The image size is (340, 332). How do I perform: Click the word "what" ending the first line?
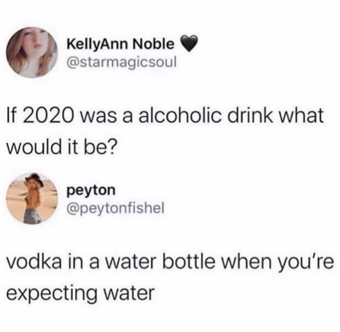304,114
